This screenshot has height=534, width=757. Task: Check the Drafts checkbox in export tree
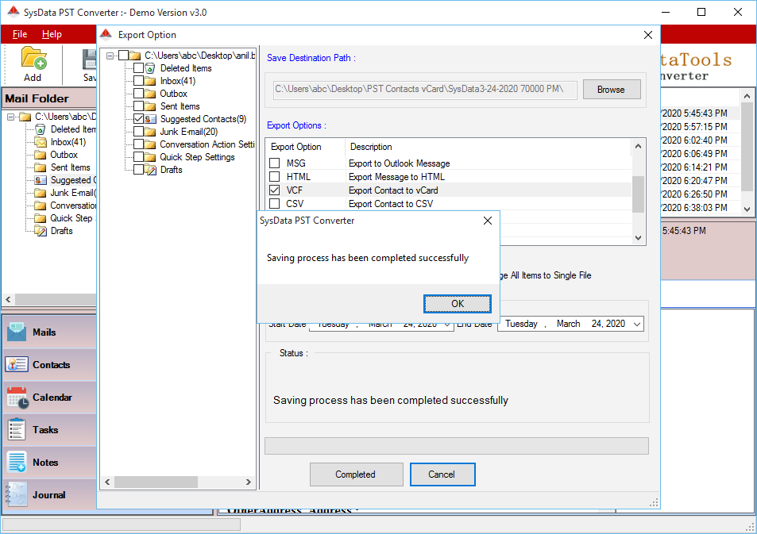[138, 169]
